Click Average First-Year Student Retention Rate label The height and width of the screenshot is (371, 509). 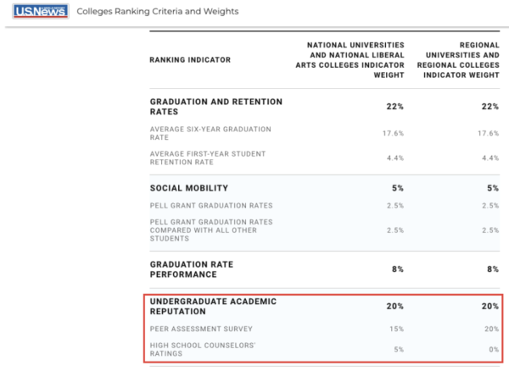[x=208, y=158]
